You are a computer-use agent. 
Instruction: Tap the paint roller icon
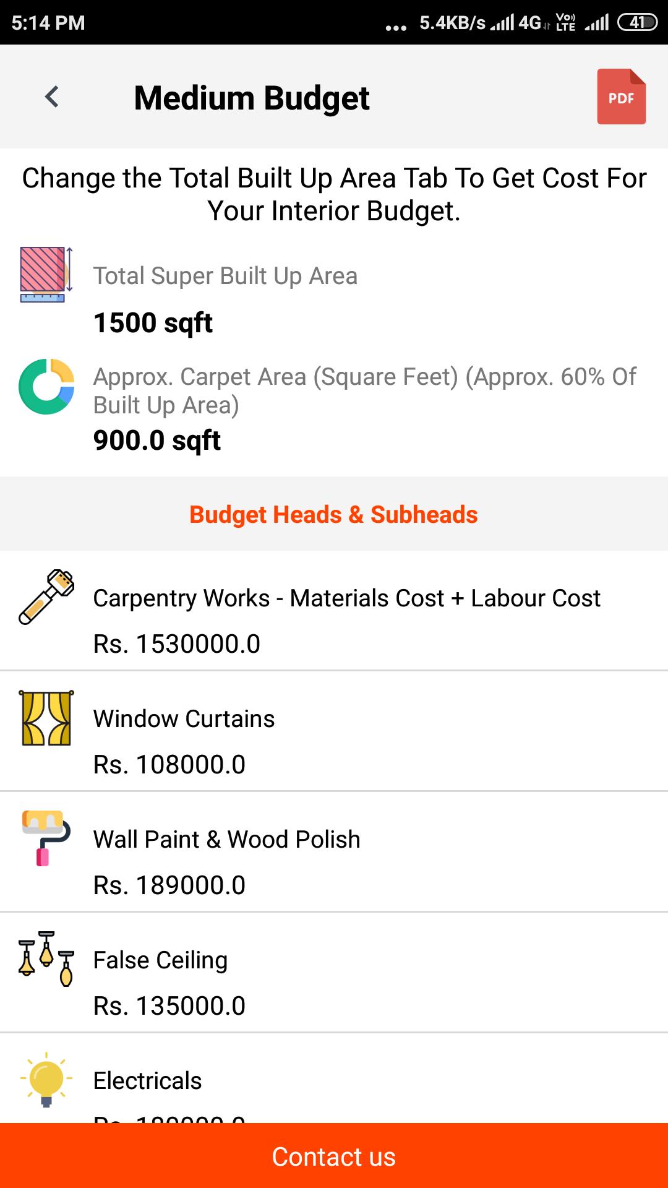coord(46,838)
